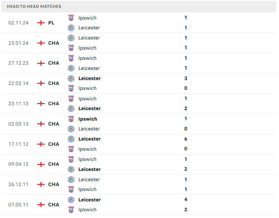Open the CHA league link for 27.12.23

coord(53,63)
